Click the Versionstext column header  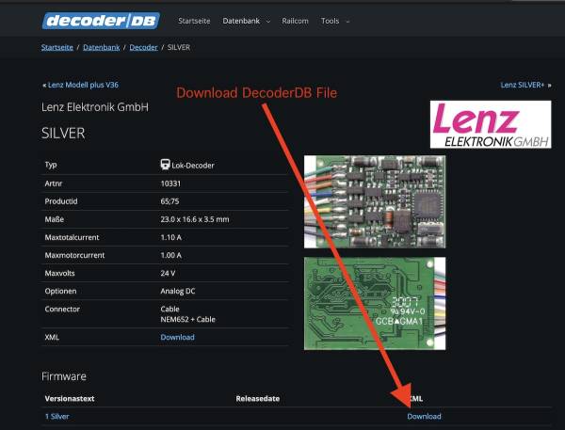(71, 399)
